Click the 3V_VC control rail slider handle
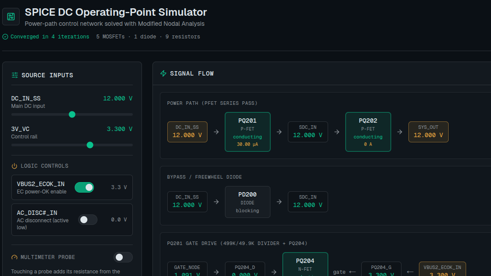 pyautogui.click(x=90, y=145)
